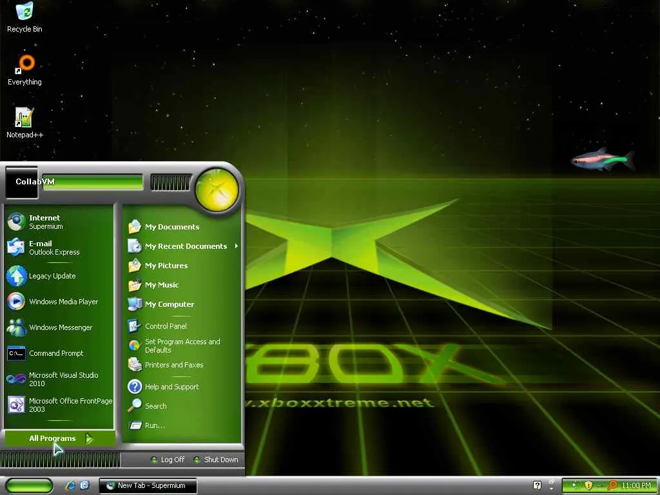
Task: Click the language bar help icon
Action: point(537,485)
